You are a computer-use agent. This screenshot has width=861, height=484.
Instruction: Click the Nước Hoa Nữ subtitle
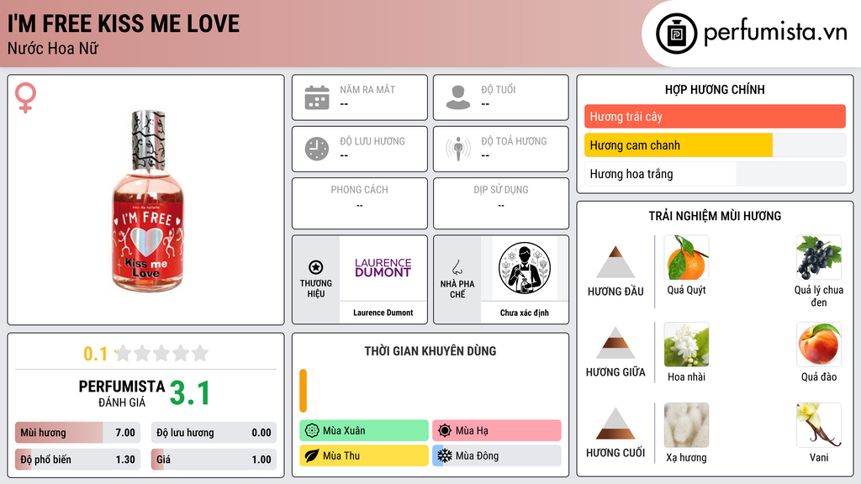pos(53,48)
